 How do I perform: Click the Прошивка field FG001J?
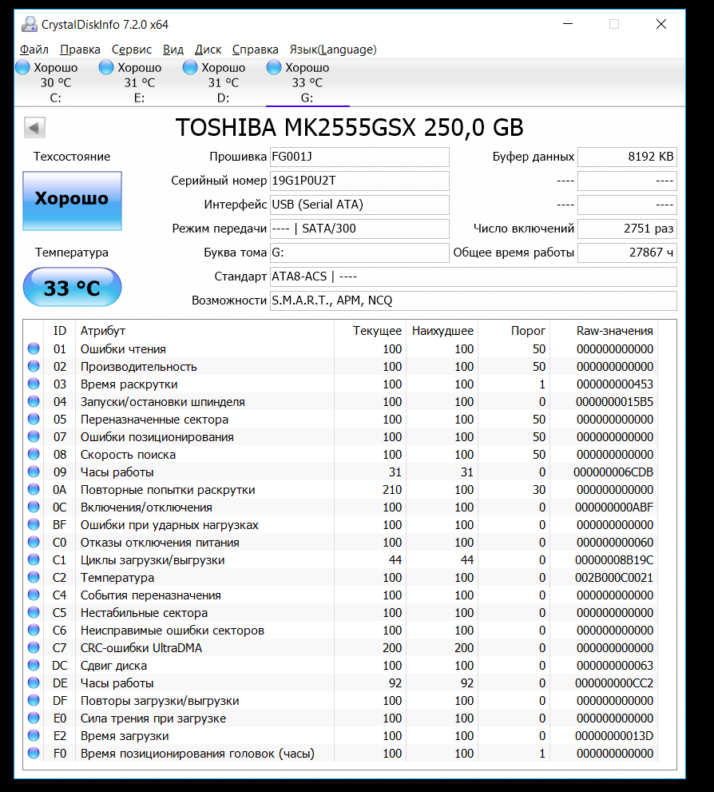[x=359, y=157]
